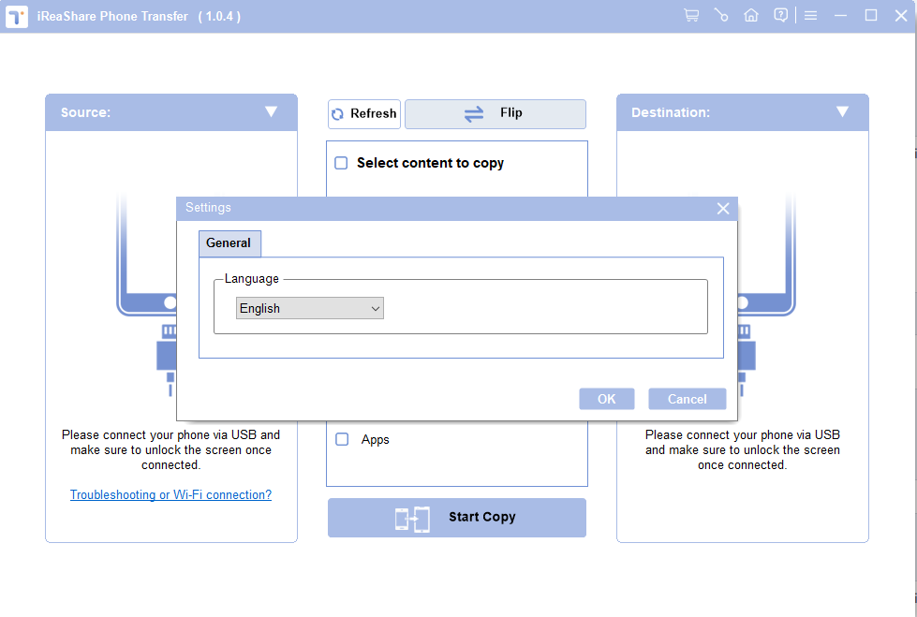Expand the Source device dropdown arrow
Viewport: 917px width, 617px height.
point(271,111)
